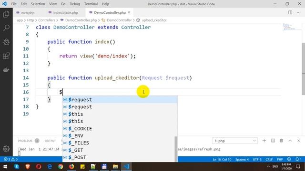The height and width of the screenshot is (171, 305).
Task: Select the first $this suggestion
Action: click(x=120, y=114)
